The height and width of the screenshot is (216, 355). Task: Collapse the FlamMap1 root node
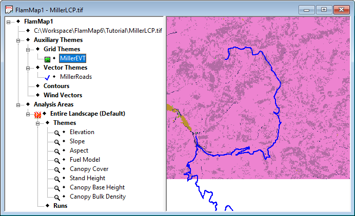(x=8, y=22)
